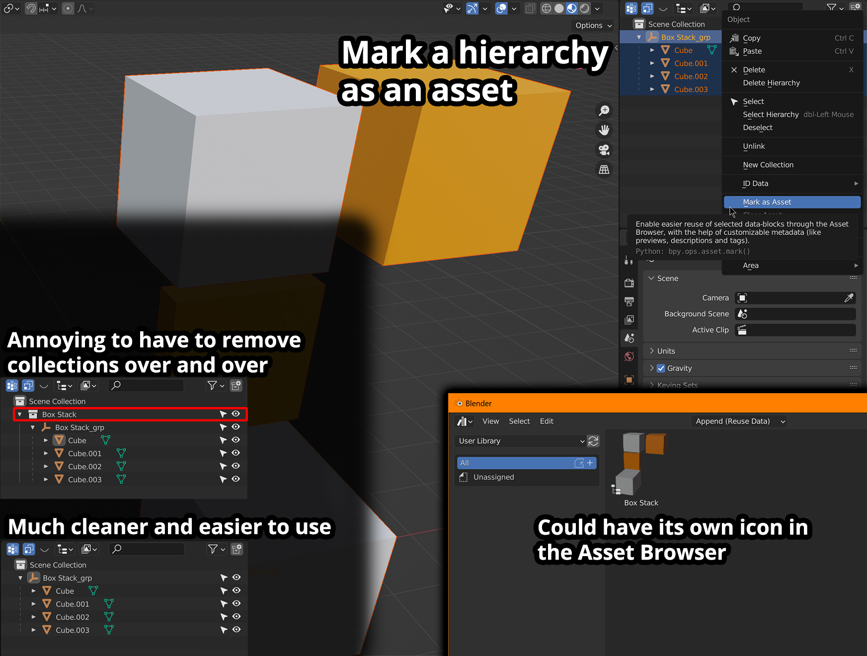This screenshot has width=867, height=656.
Task: Open the View Layer properties tab icon
Action: tap(630, 320)
